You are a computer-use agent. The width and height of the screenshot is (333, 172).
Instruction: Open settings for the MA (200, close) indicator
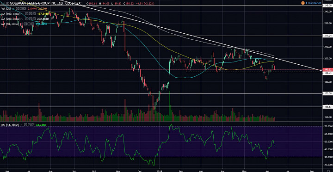pos(31,19)
